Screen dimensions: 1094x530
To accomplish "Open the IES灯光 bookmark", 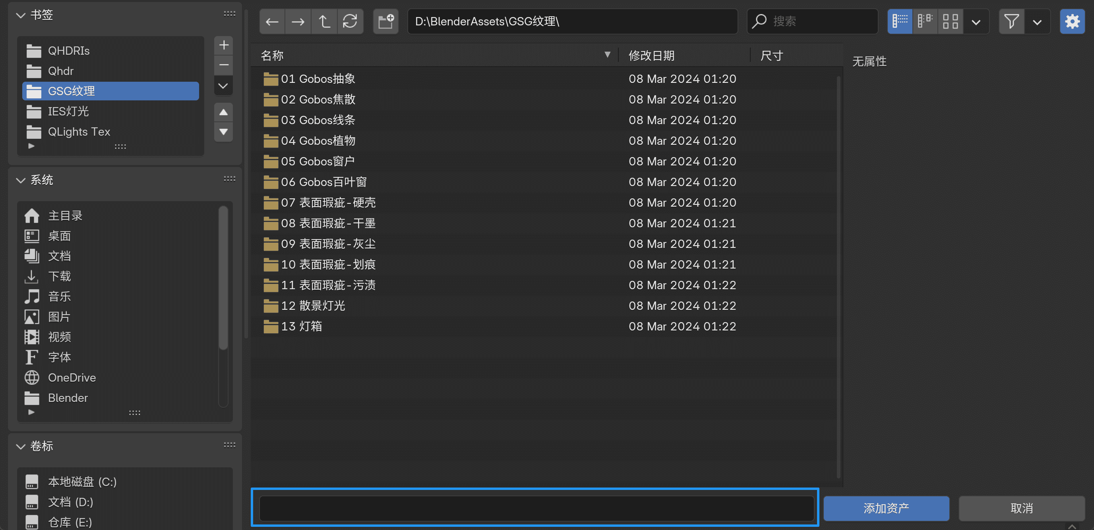I will [x=110, y=111].
